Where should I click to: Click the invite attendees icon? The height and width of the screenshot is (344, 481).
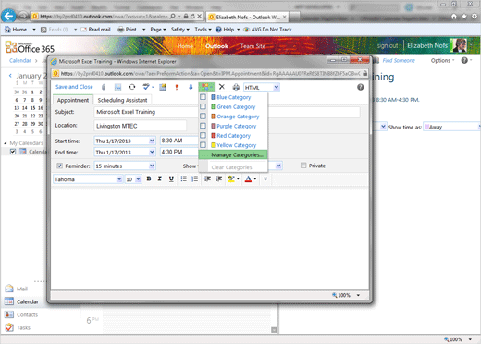click(163, 87)
